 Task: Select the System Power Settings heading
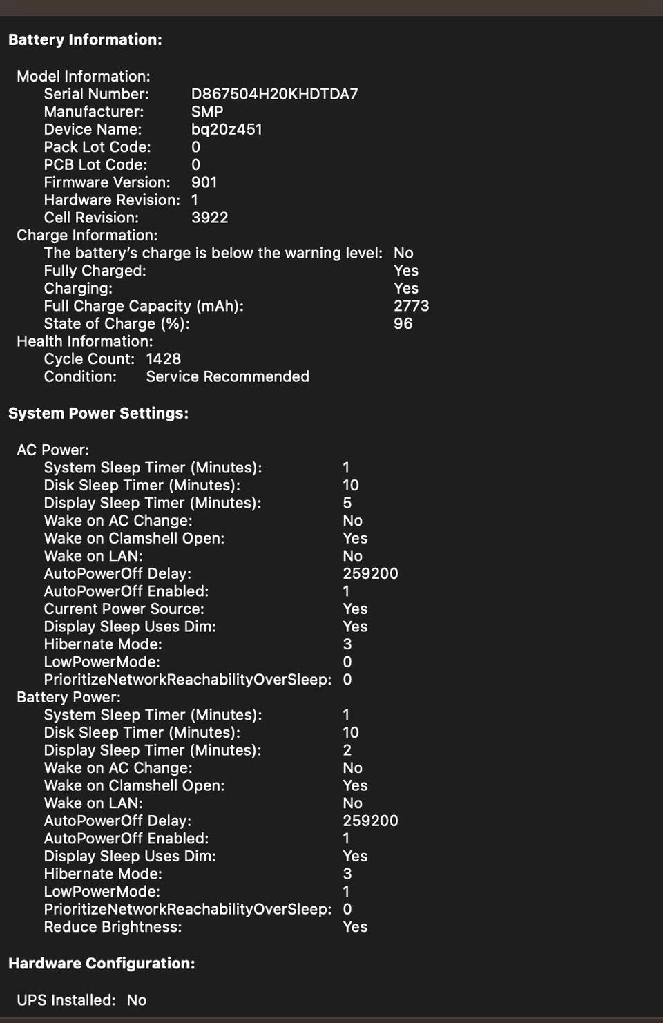(x=98, y=414)
